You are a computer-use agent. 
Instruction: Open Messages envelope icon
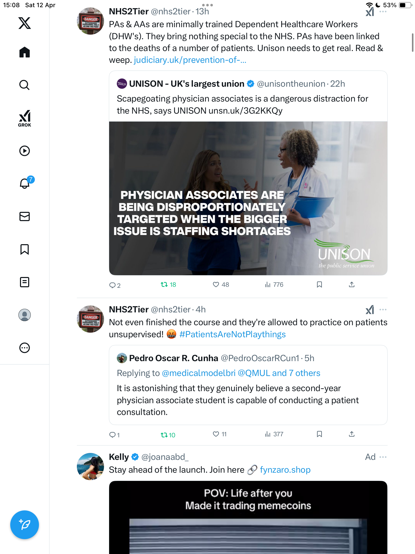coord(25,216)
